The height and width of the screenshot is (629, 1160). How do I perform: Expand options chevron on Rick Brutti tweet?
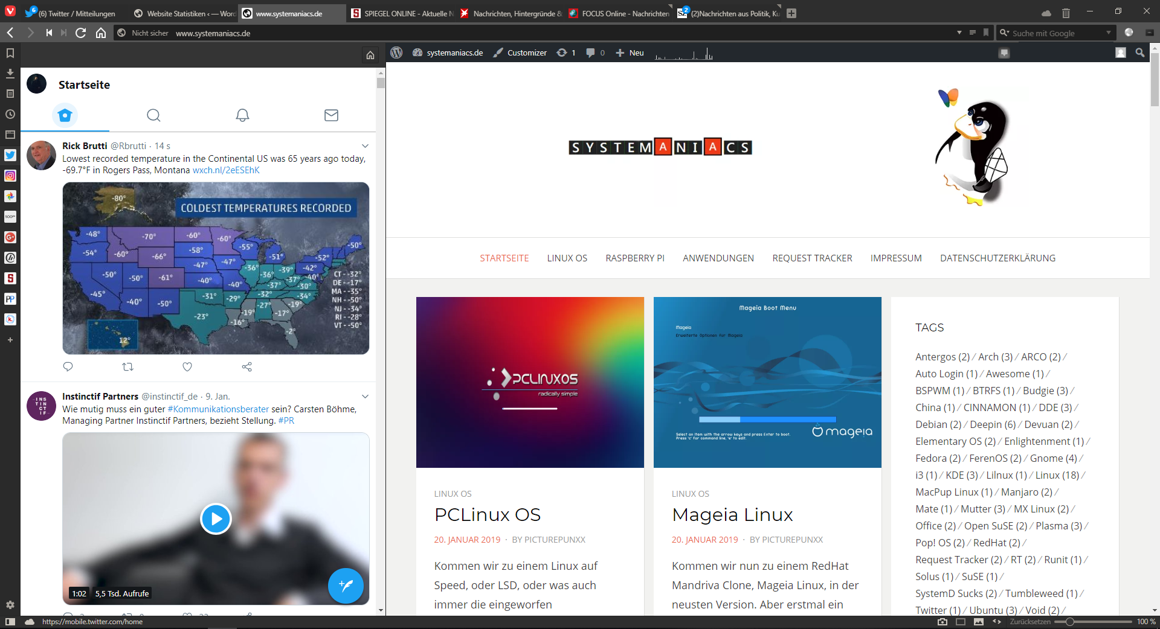[365, 146]
